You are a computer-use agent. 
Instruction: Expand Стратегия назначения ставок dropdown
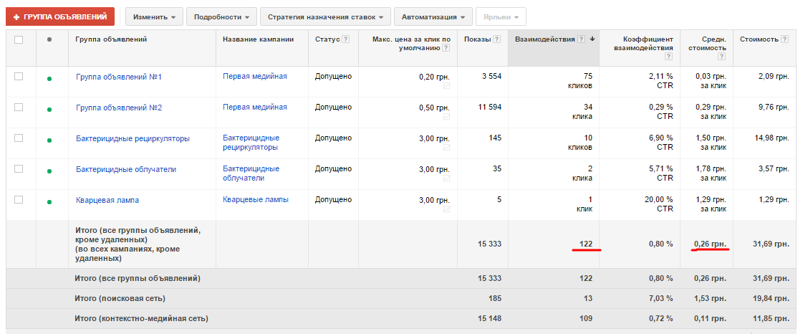325,17
